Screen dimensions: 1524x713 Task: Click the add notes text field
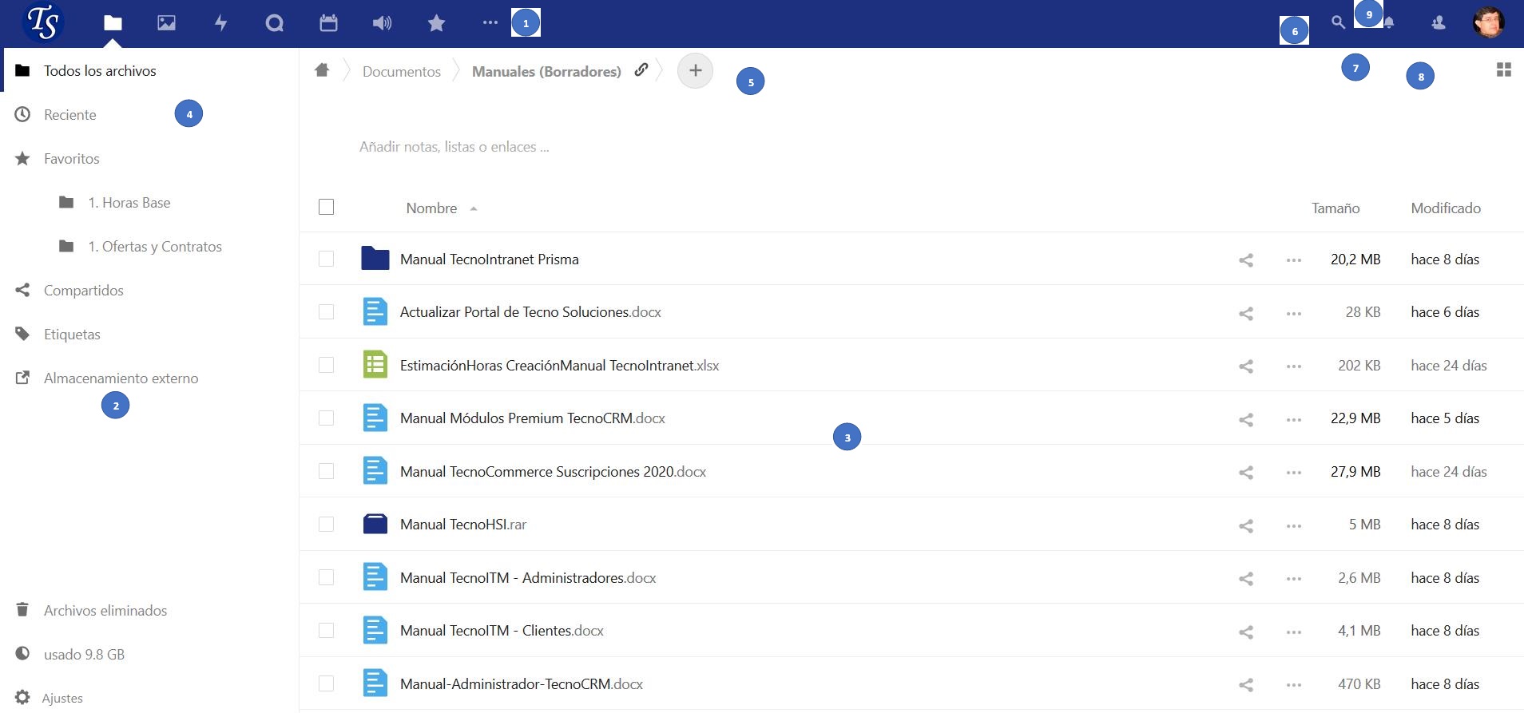coord(454,147)
